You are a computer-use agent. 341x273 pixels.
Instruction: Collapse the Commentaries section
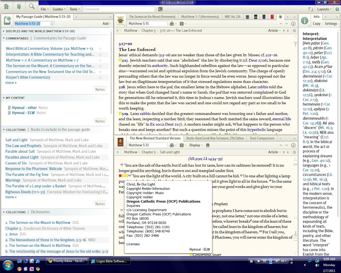click(4, 38)
